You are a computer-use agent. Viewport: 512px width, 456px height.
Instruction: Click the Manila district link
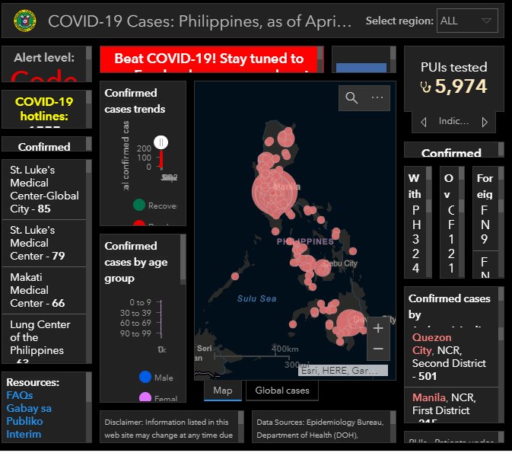[429, 397]
